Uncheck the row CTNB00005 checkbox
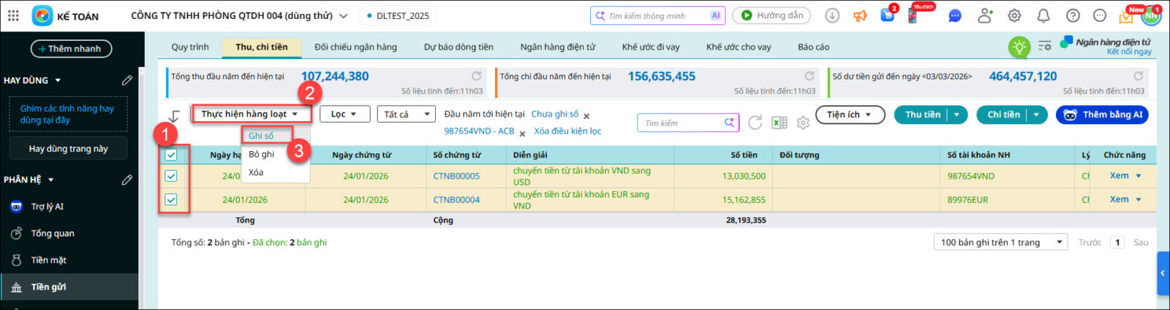 [x=171, y=176]
